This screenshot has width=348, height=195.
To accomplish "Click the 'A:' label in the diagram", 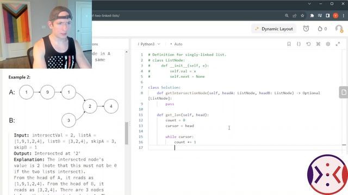I will pyautogui.click(x=12, y=92).
